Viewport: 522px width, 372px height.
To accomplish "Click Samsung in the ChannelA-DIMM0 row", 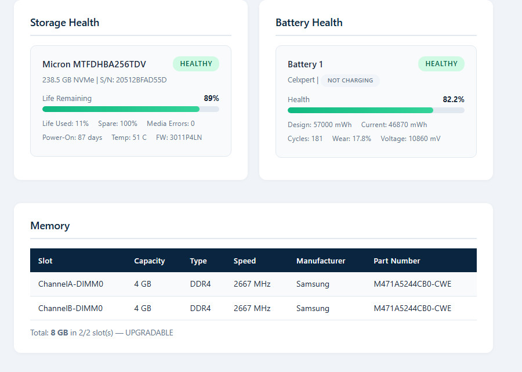I will [x=313, y=284].
